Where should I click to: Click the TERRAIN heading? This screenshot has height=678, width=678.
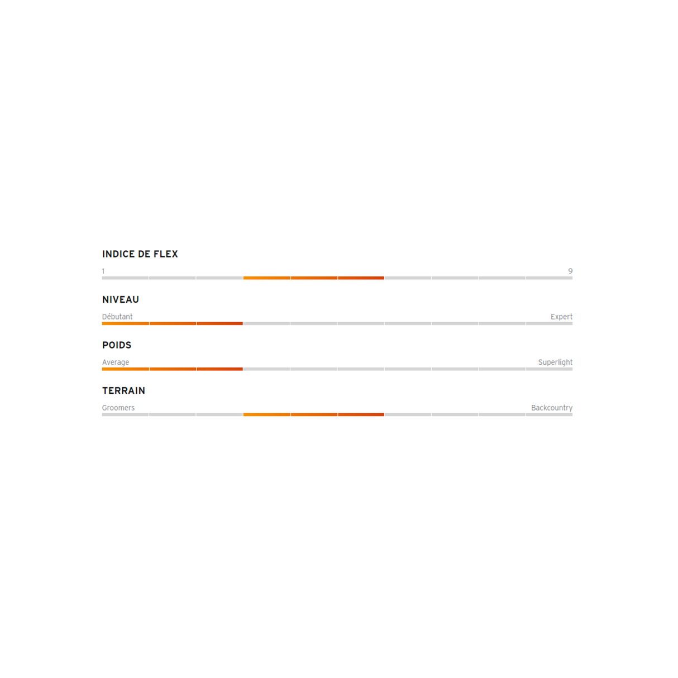(x=123, y=391)
